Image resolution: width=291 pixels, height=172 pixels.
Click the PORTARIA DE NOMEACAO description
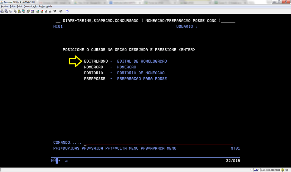pos(141,73)
